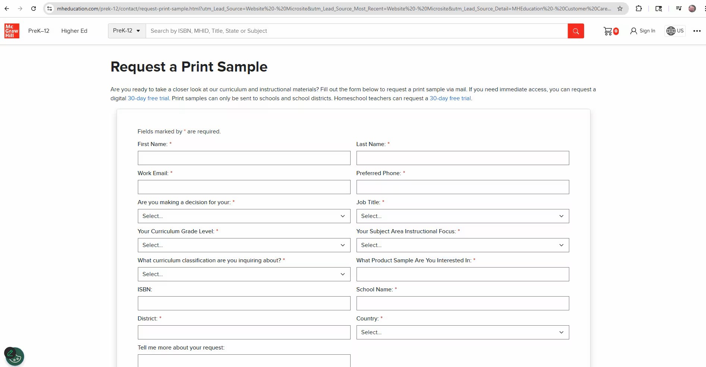This screenshot has width=706, height=367.
Task: Click into the First Name field
Action: [244, 158]
